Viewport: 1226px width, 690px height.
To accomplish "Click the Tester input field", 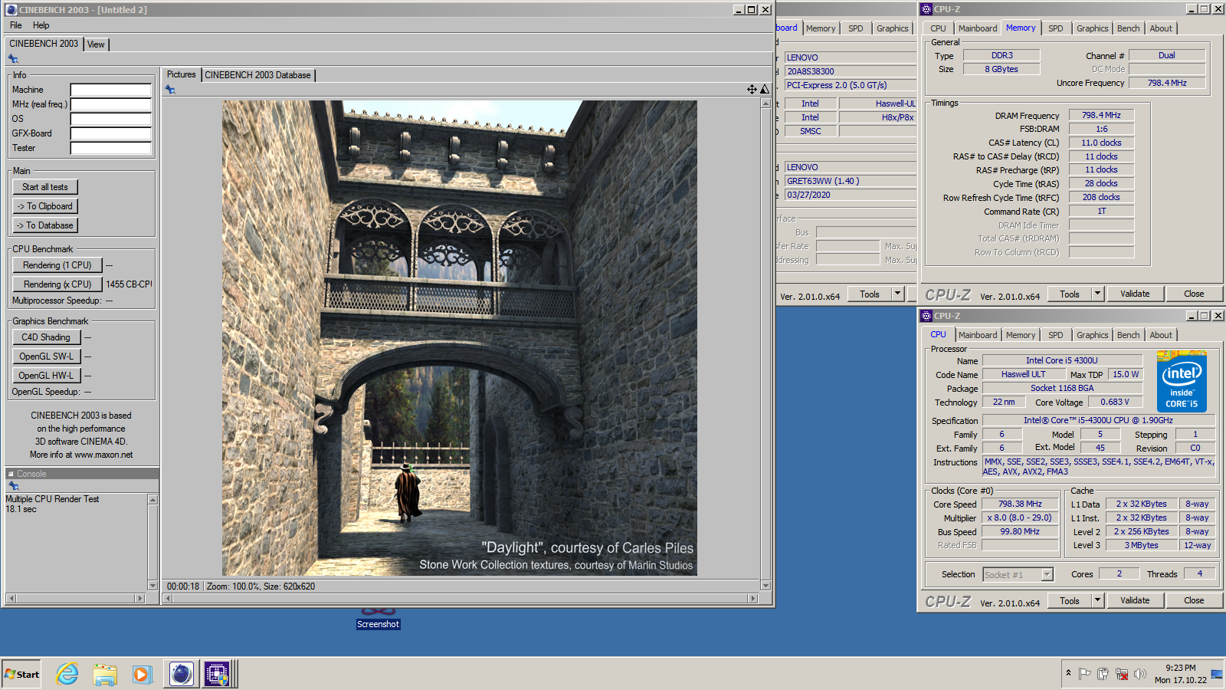I will point(111,148).
